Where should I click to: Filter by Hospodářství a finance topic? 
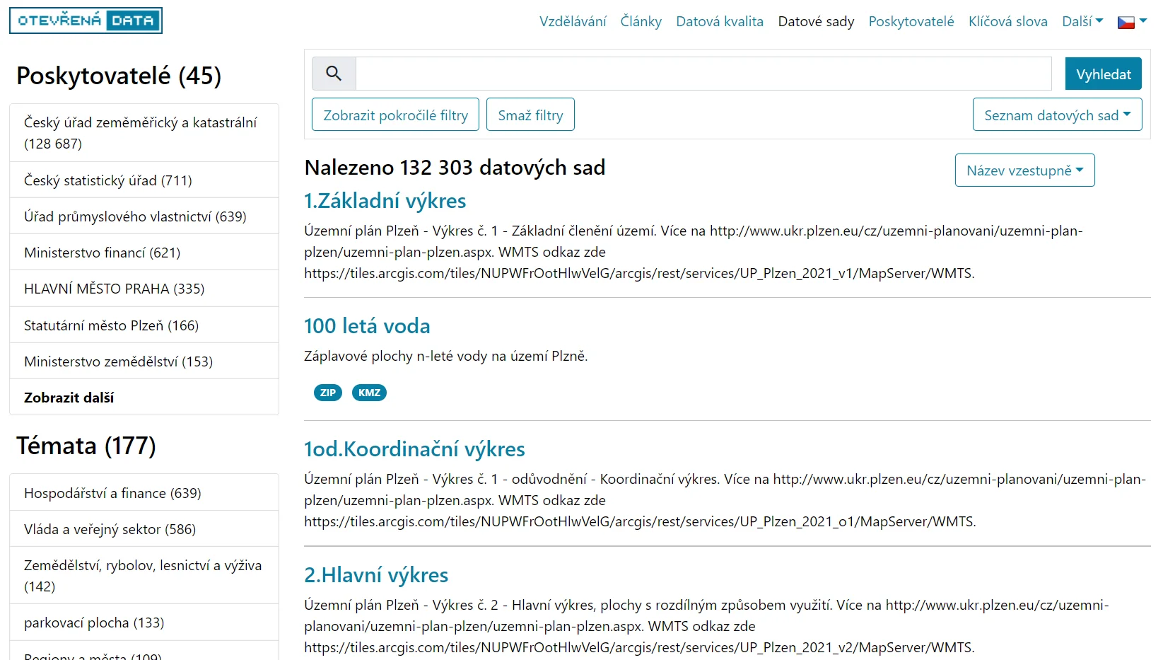pyautogui.click(x=112, y=493)
